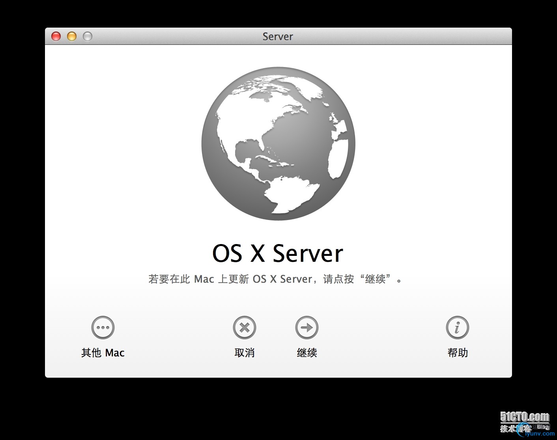
Task: Open Help via the info icon
Action: [x=458, y=328]
